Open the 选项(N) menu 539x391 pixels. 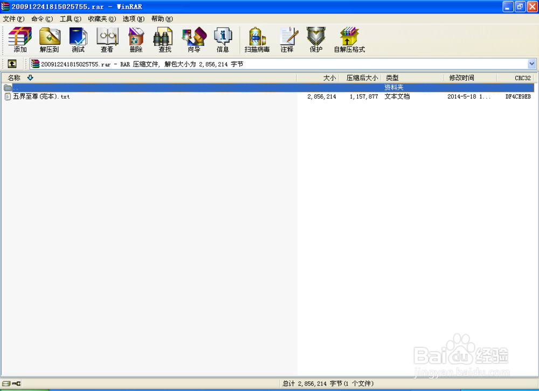pos(134,18)
